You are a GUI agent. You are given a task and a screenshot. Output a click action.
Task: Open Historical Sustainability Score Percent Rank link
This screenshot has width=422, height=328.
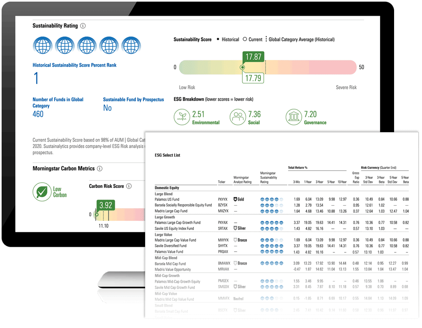coord(74,65)
